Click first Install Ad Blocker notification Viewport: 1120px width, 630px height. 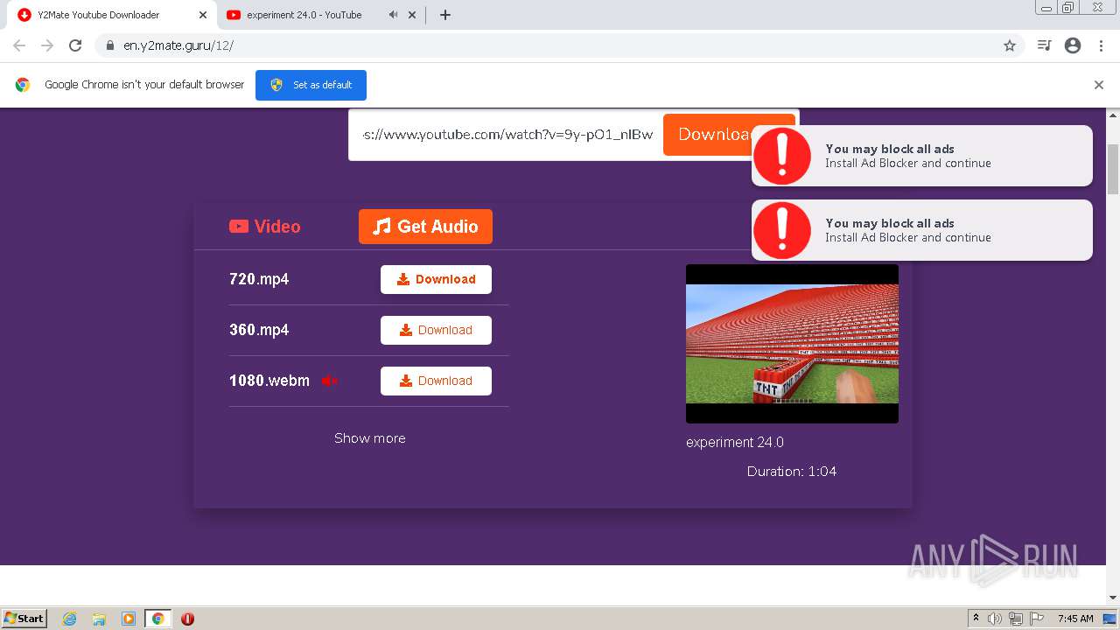[922, 156]
